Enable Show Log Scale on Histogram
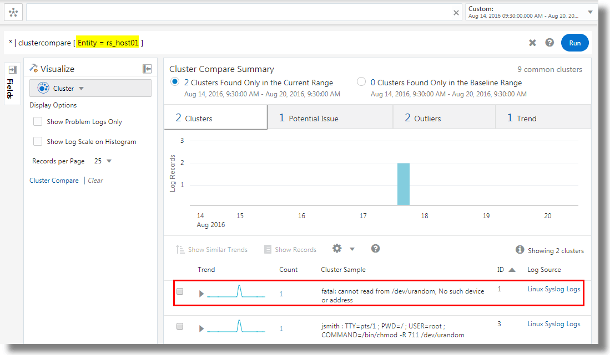 tap(37, 141)
